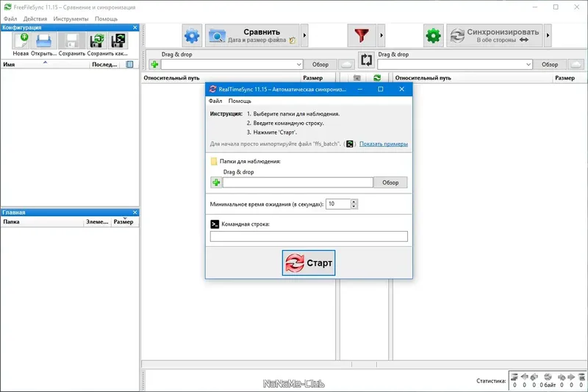Click the Сравнить button
This screenshot has width=588, height=392.
(x=252, y=35)
